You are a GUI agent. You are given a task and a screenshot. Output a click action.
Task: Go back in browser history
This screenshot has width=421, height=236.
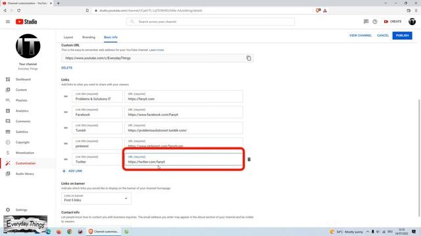click(5, 10)
